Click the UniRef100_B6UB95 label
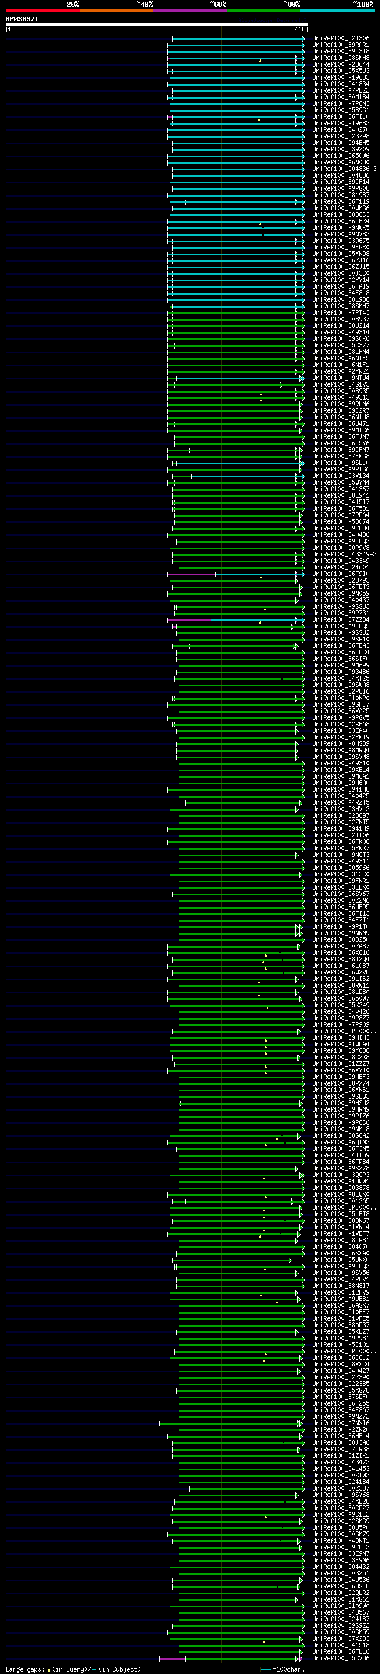The height and width of the screenshot is (1674, 380). [340, 907]
